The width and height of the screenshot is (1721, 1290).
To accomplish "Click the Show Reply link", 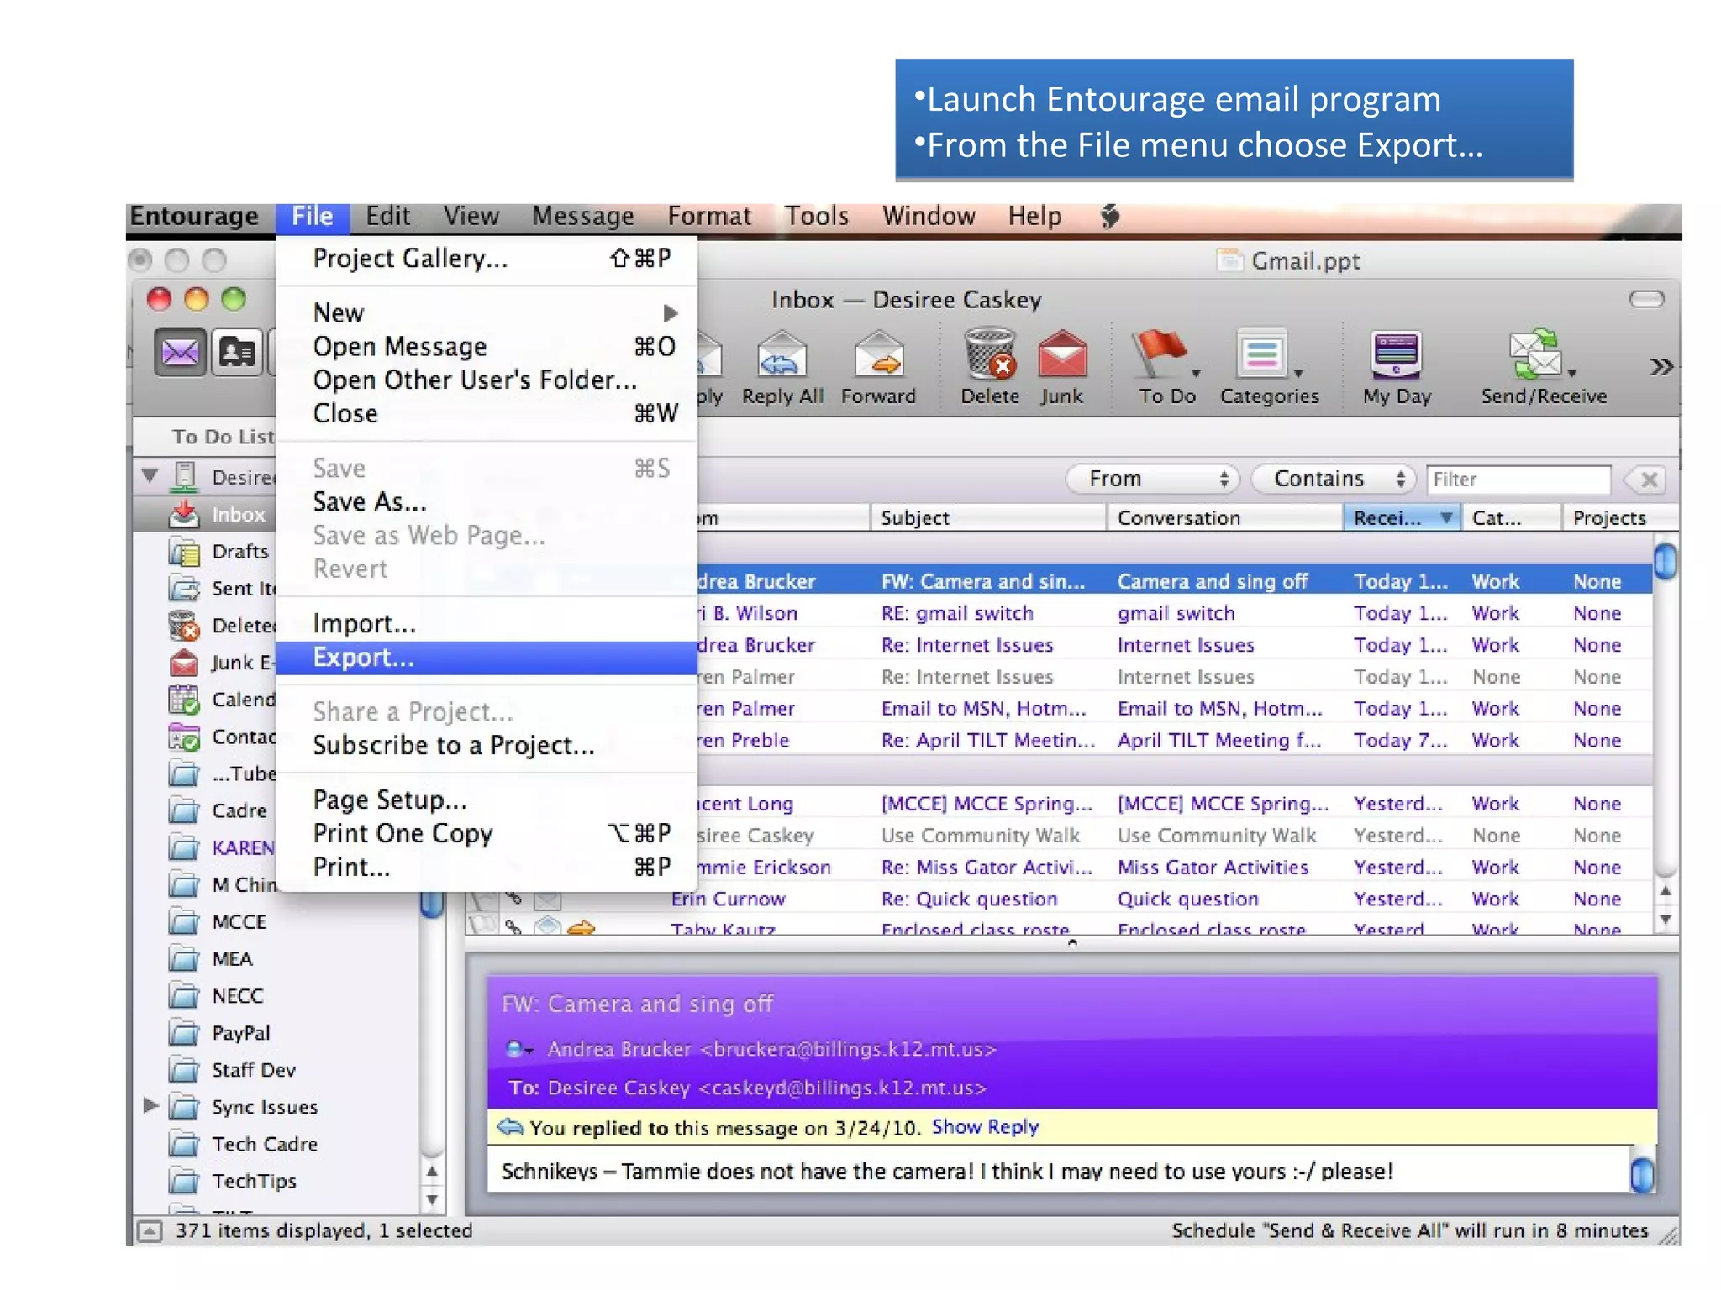I will point(985,1127).
